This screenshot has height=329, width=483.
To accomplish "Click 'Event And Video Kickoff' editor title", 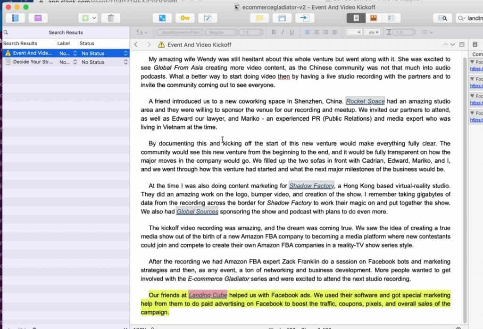I will tap(200, 45).
